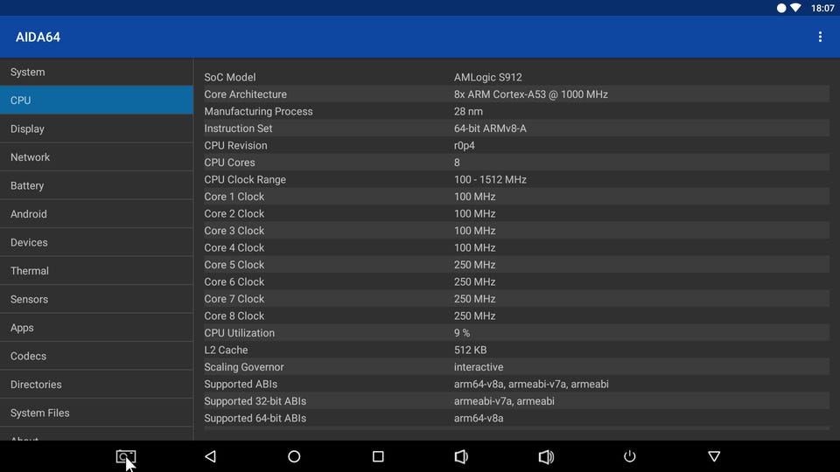This screenshot has height=472, width=840.
Task: Select the L2 Cache row label
Action: (226, 350)
